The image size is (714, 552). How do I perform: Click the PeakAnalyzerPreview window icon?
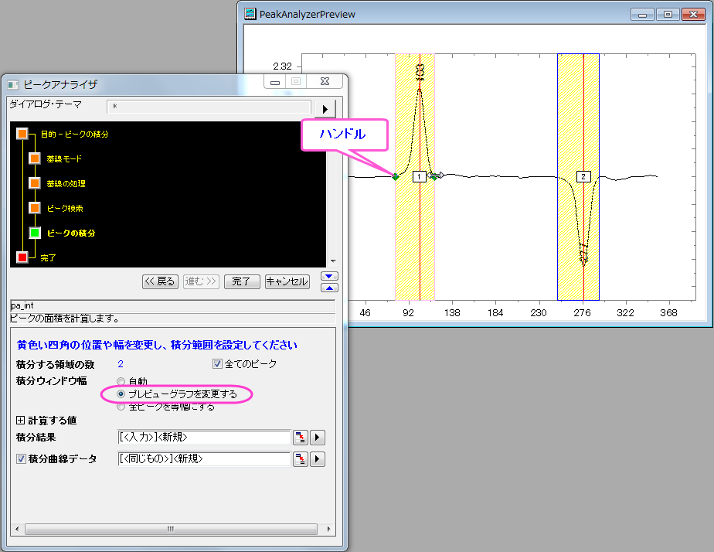click(x=250, y=14)
